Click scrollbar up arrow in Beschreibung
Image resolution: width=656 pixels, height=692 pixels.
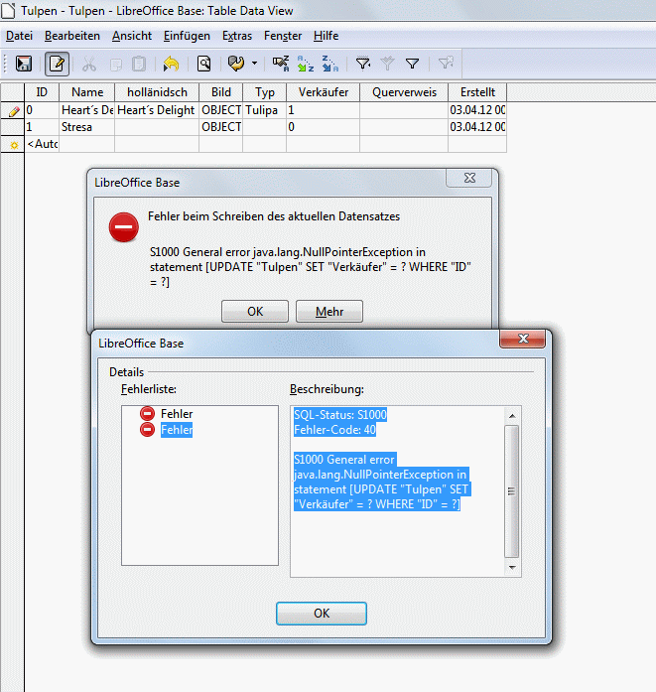[512, 416]
